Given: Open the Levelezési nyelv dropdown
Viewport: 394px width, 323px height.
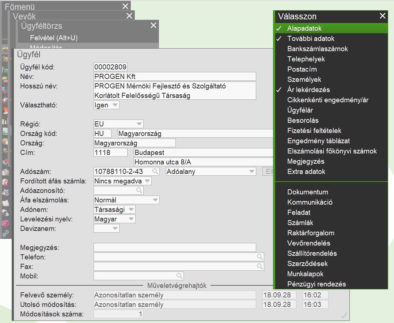Looking at the screenshot, I should (131, 219).
